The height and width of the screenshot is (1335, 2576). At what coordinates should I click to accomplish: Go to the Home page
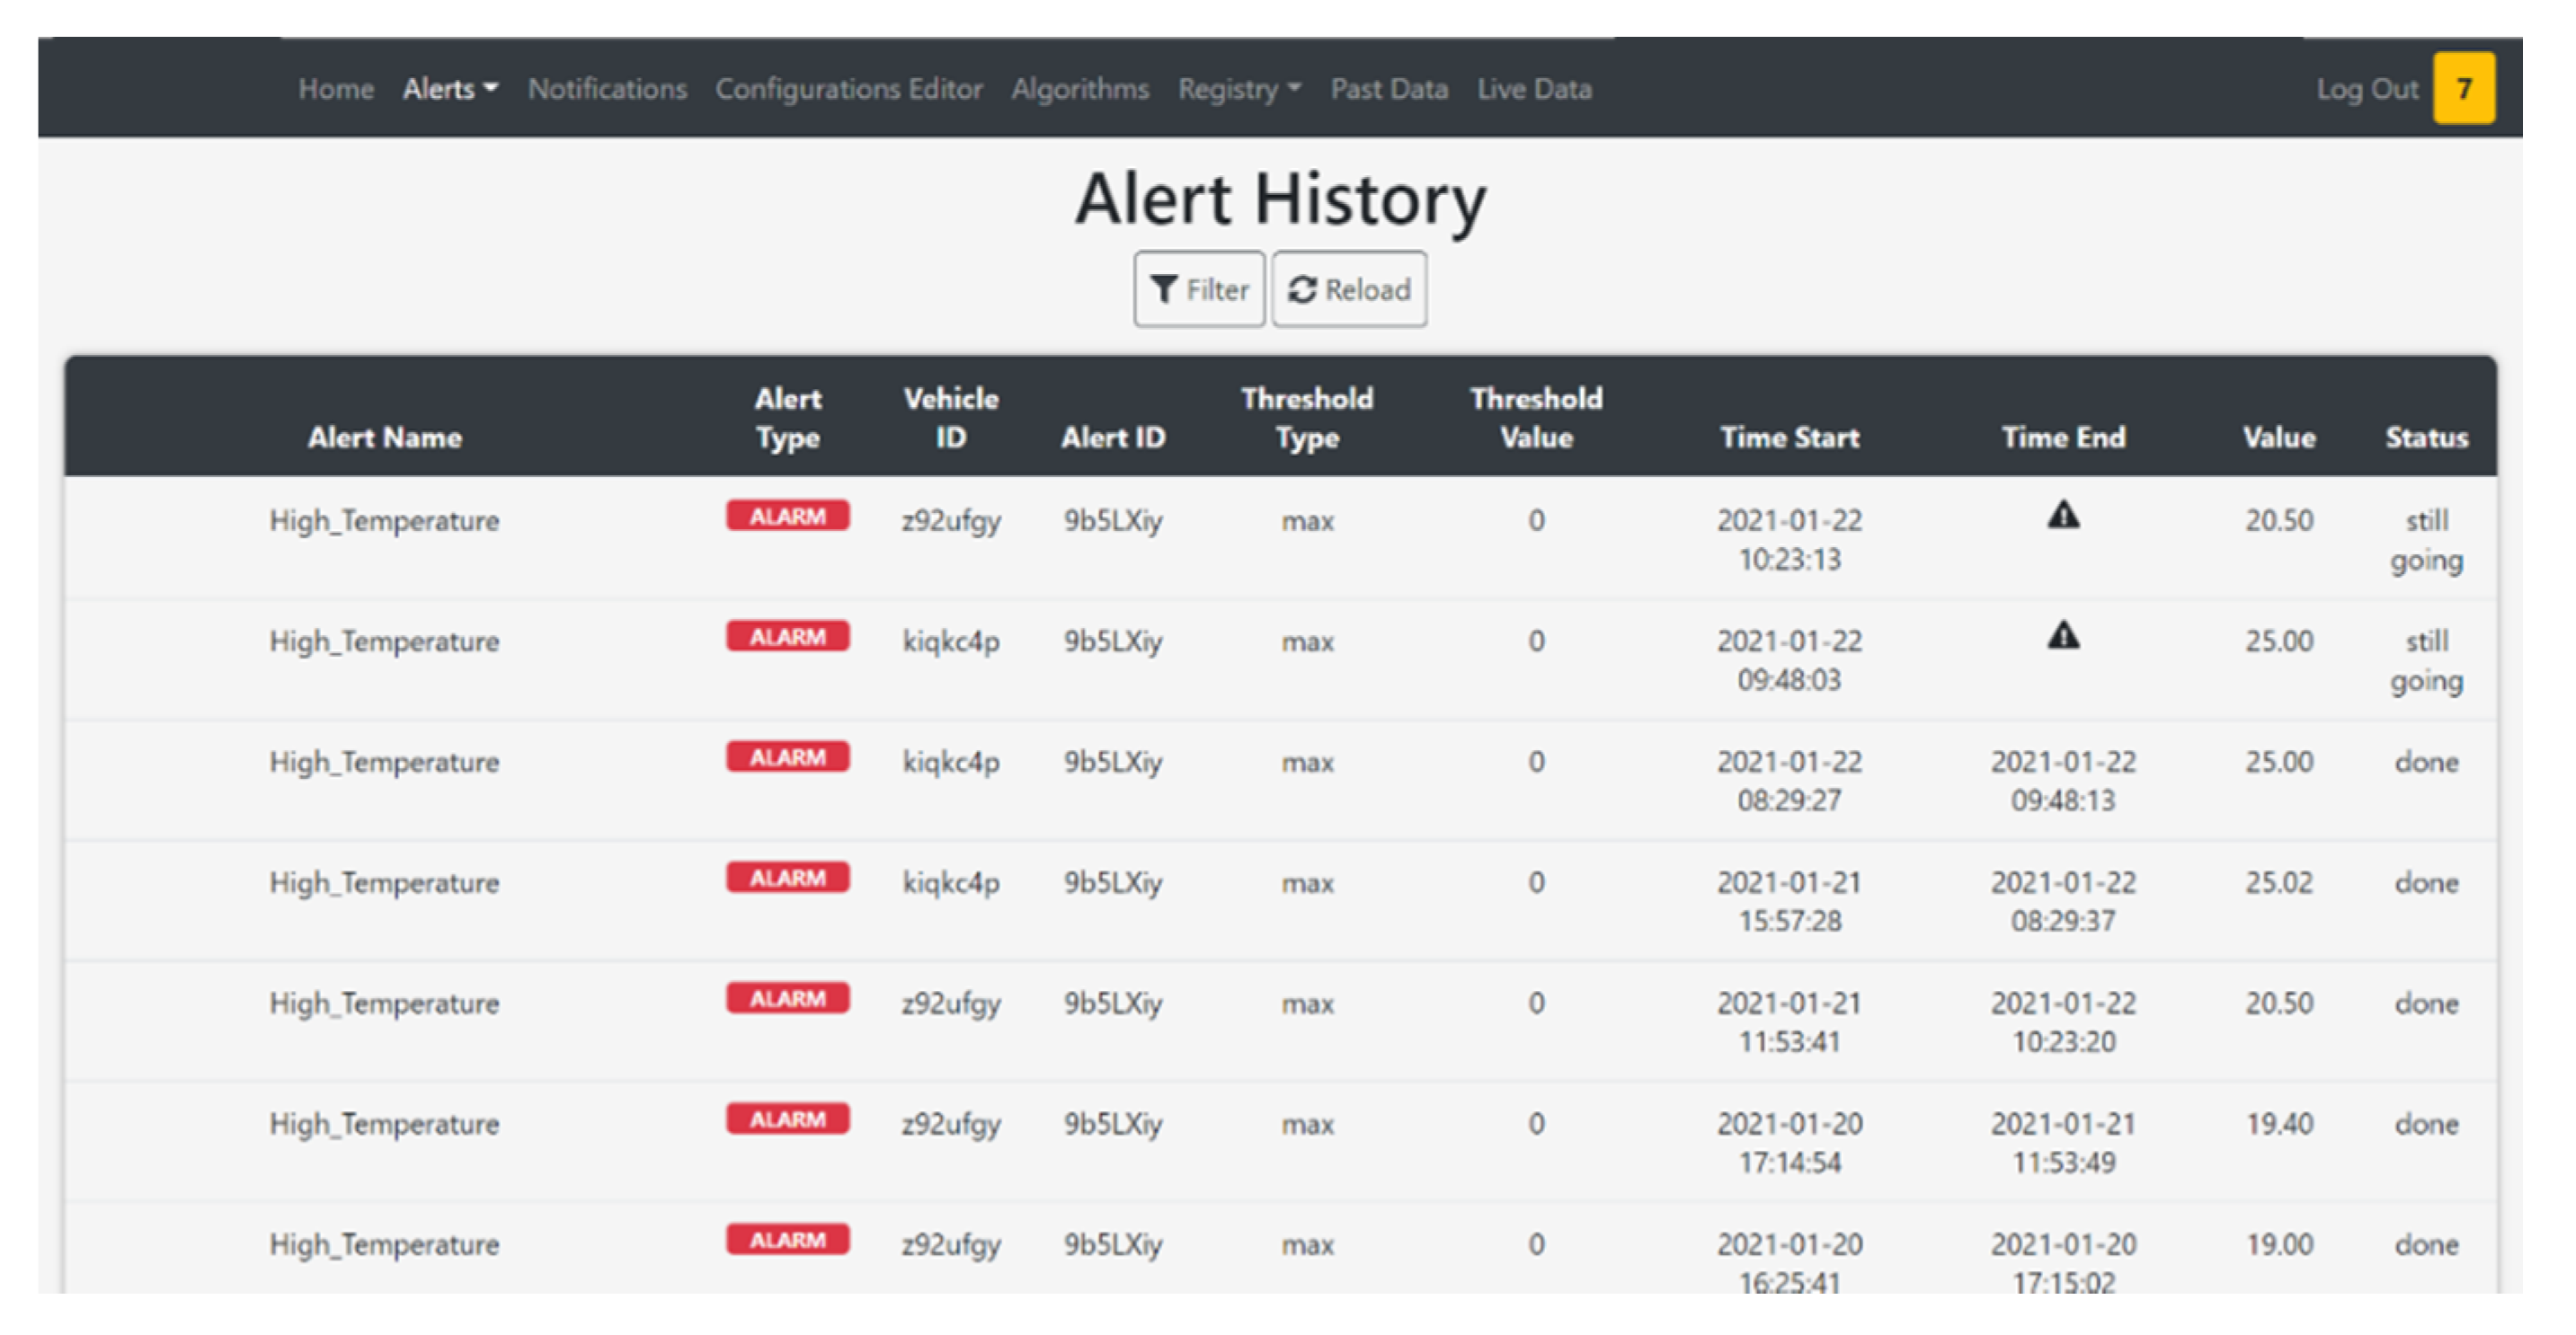(x=335, y=89)
